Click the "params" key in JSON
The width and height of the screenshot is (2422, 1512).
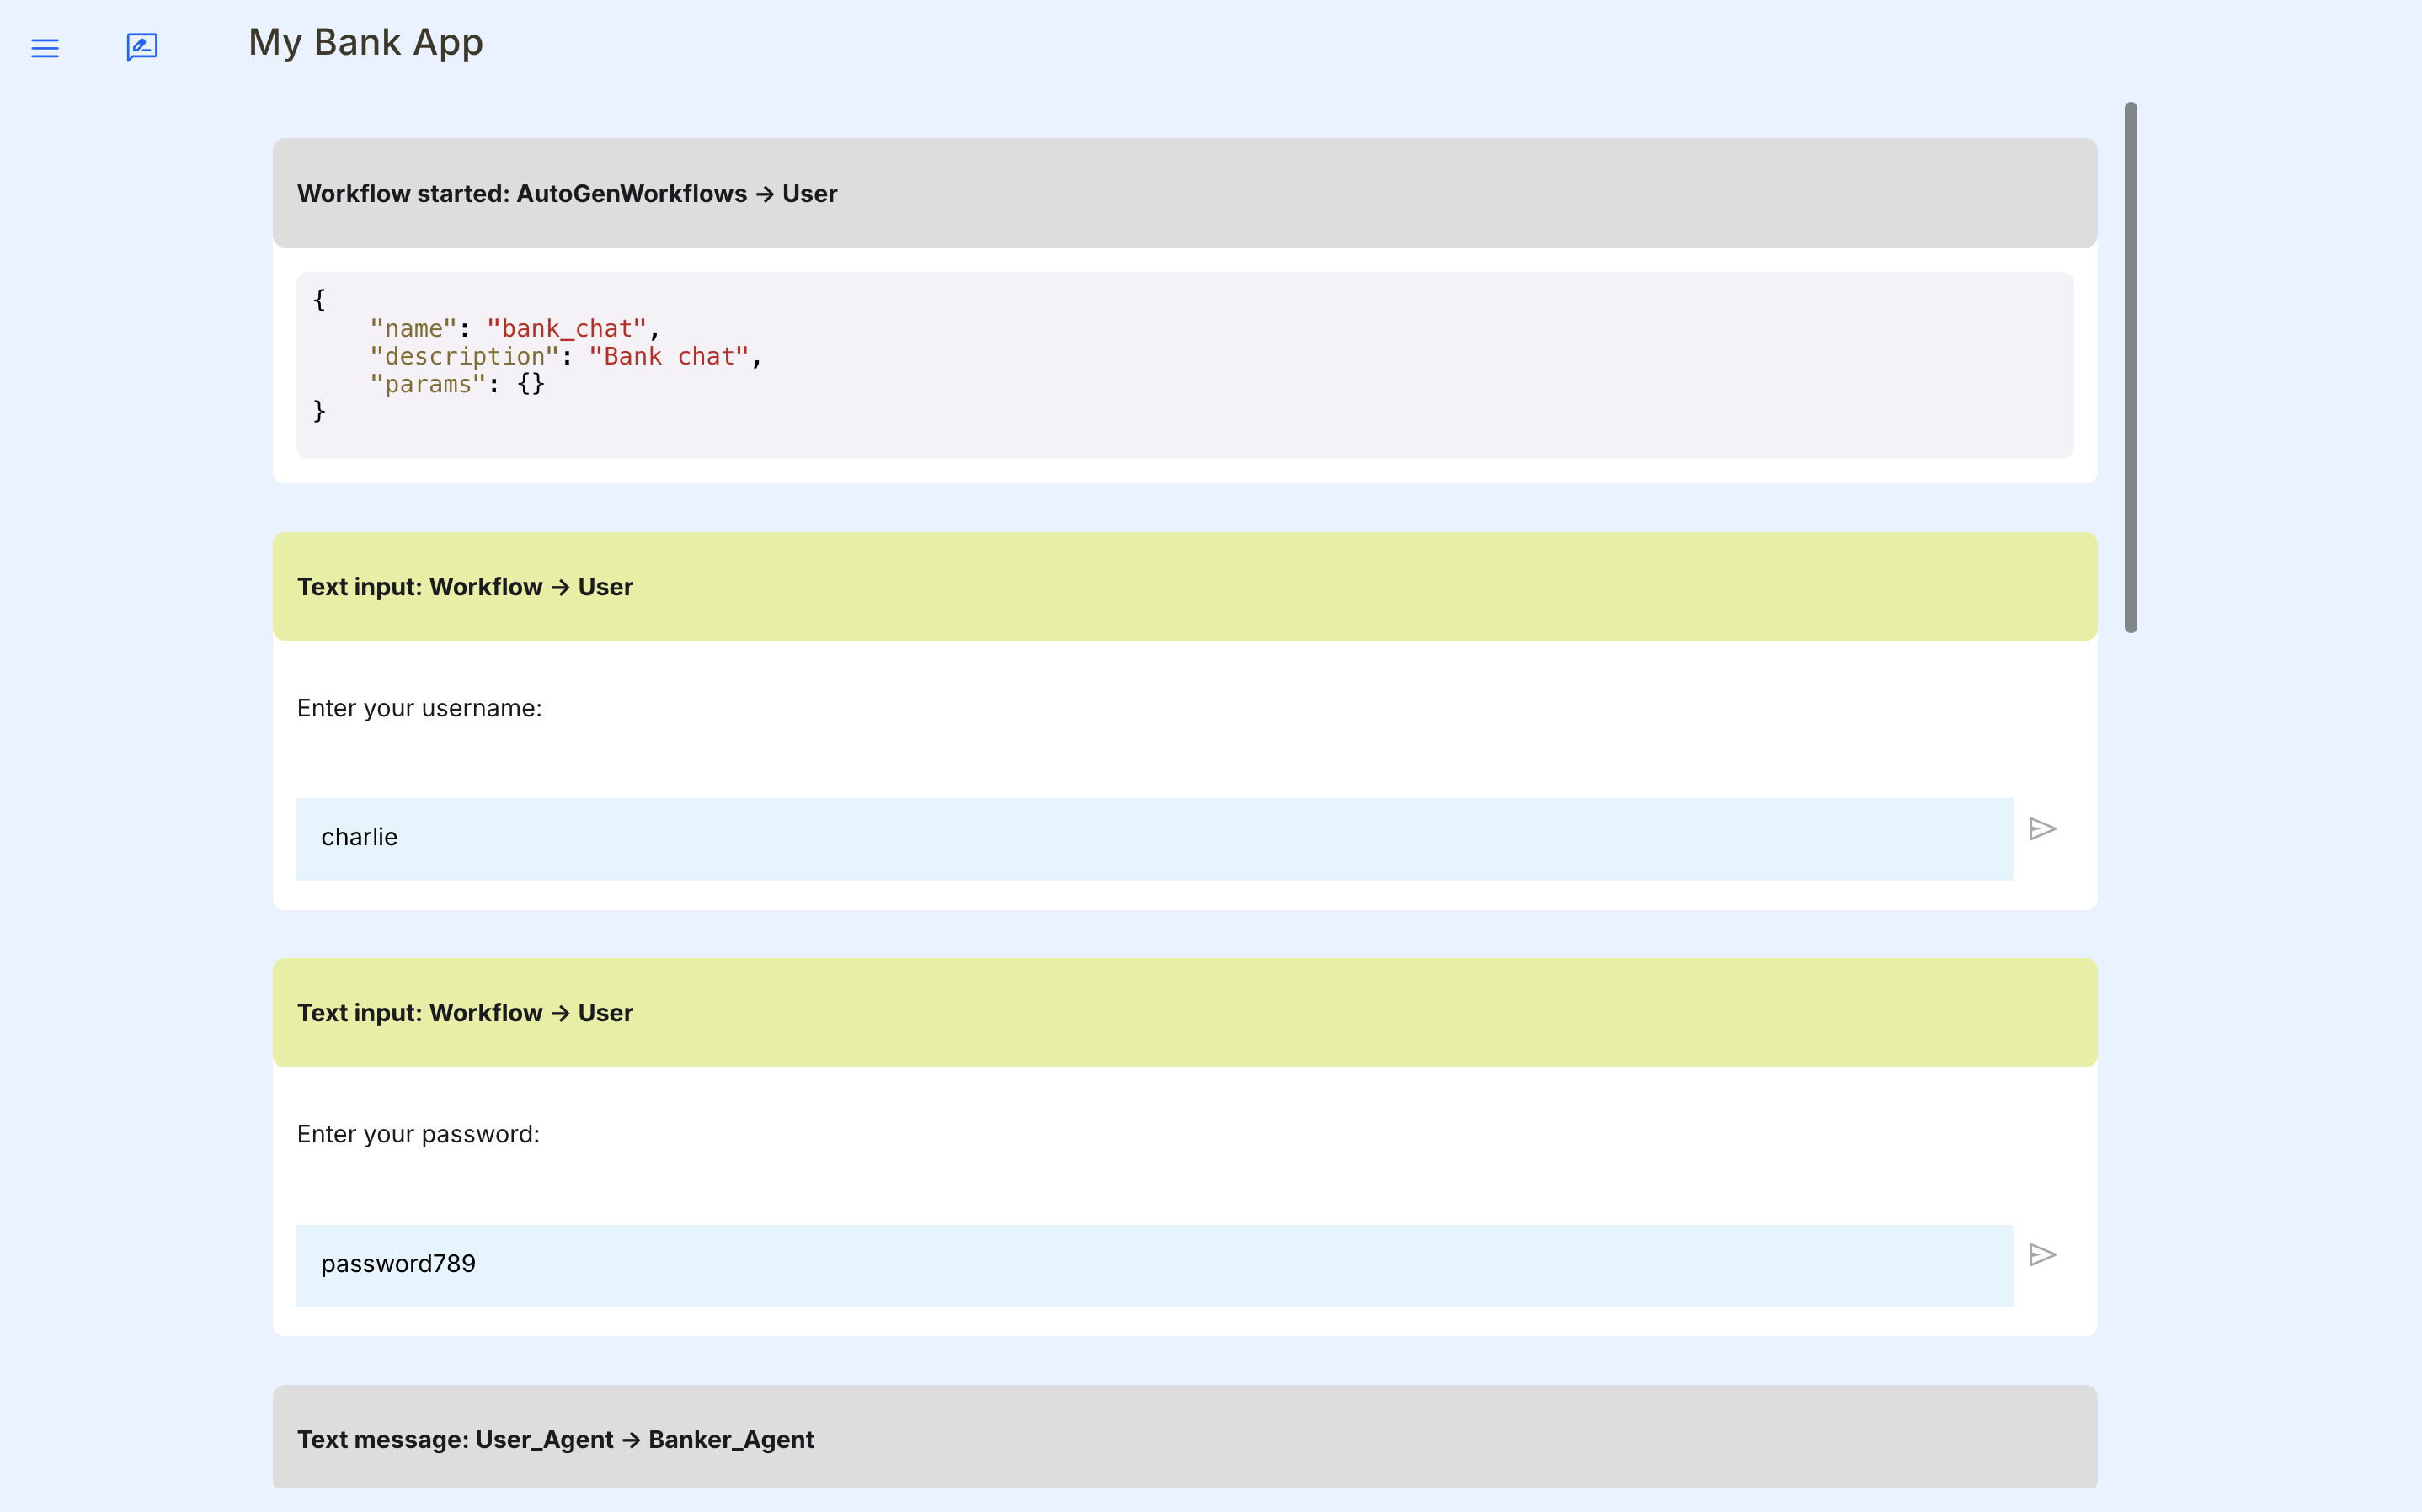point(427,384)
